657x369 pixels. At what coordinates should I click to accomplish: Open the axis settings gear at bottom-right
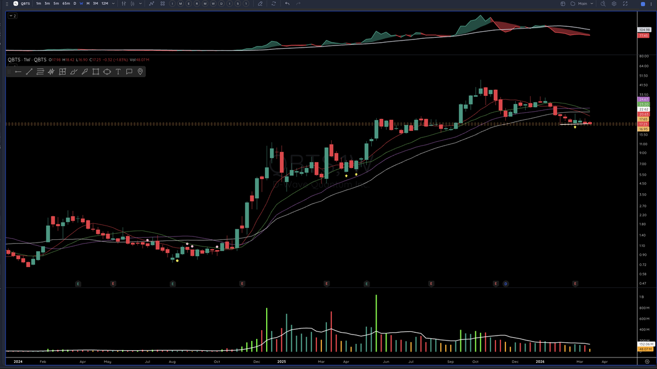[x=647, y=362]
